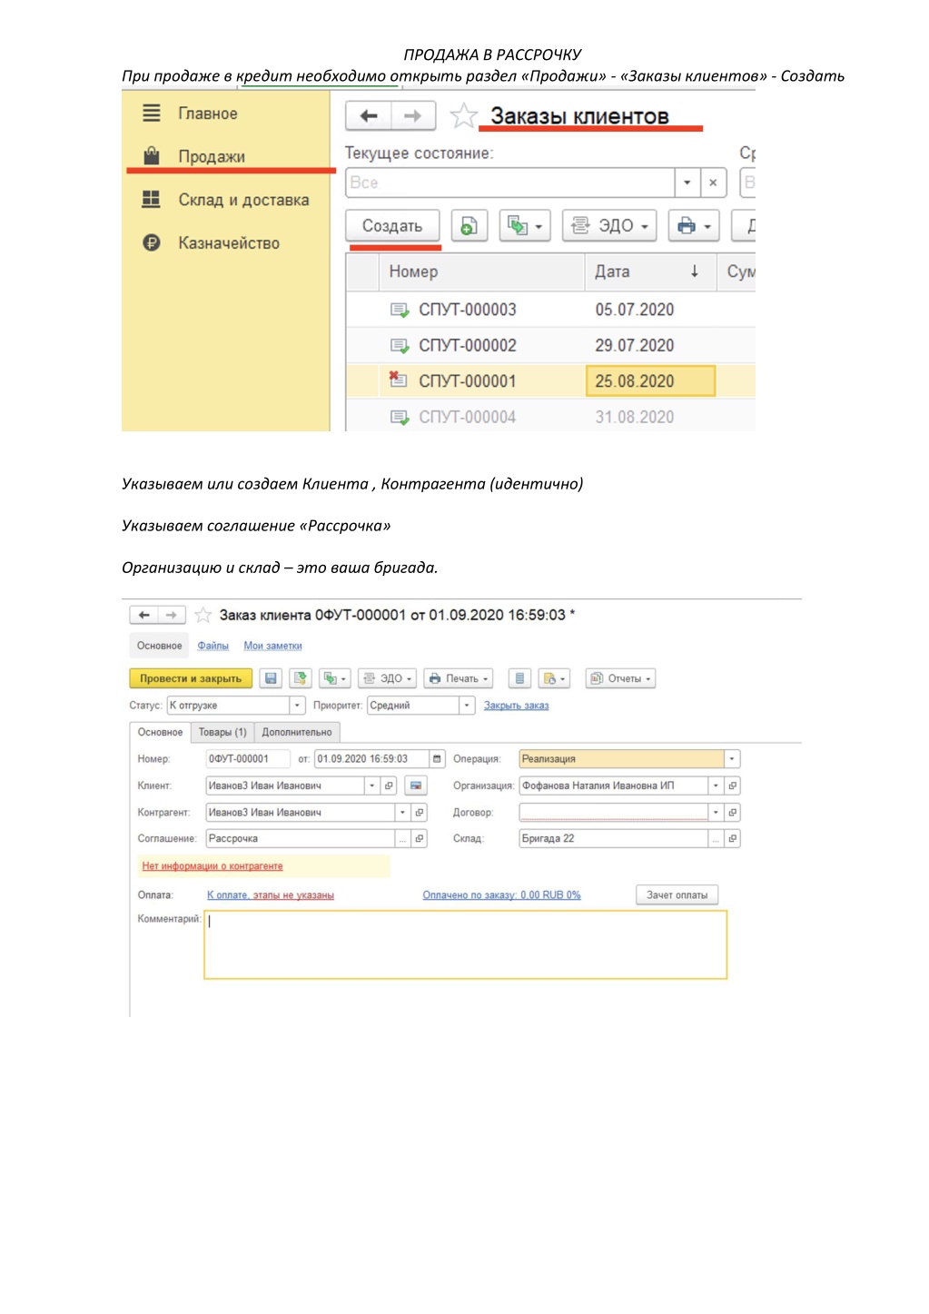The height and width of the screenshot is (1314, 929).
Task: Click the Создать button
Action: point(392,225)
